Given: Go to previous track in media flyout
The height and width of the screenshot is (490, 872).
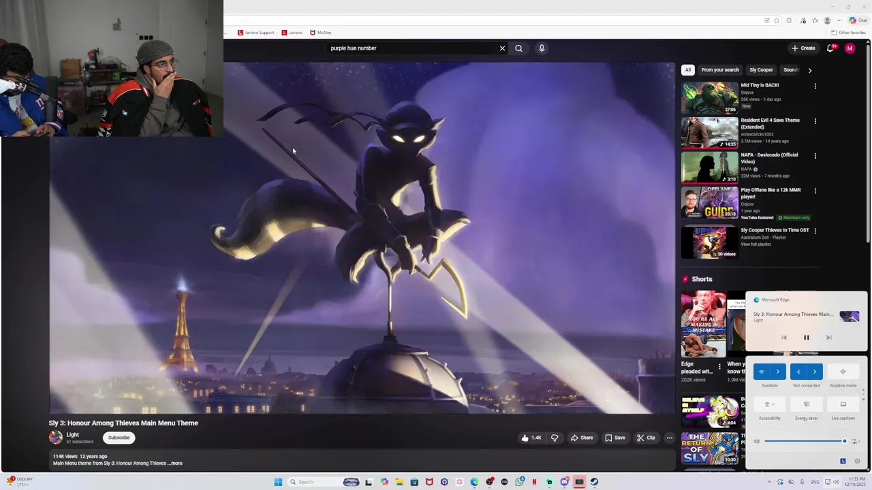Looking at the screenshot, I should pos(784,338).
